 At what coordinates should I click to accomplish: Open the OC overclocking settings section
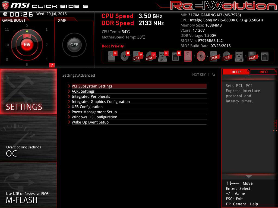coord(28,151)
